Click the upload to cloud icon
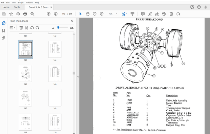 18,14
